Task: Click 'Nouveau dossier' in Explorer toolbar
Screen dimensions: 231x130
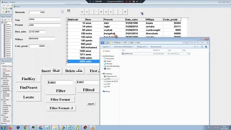Action: click(x=156, y=47)
